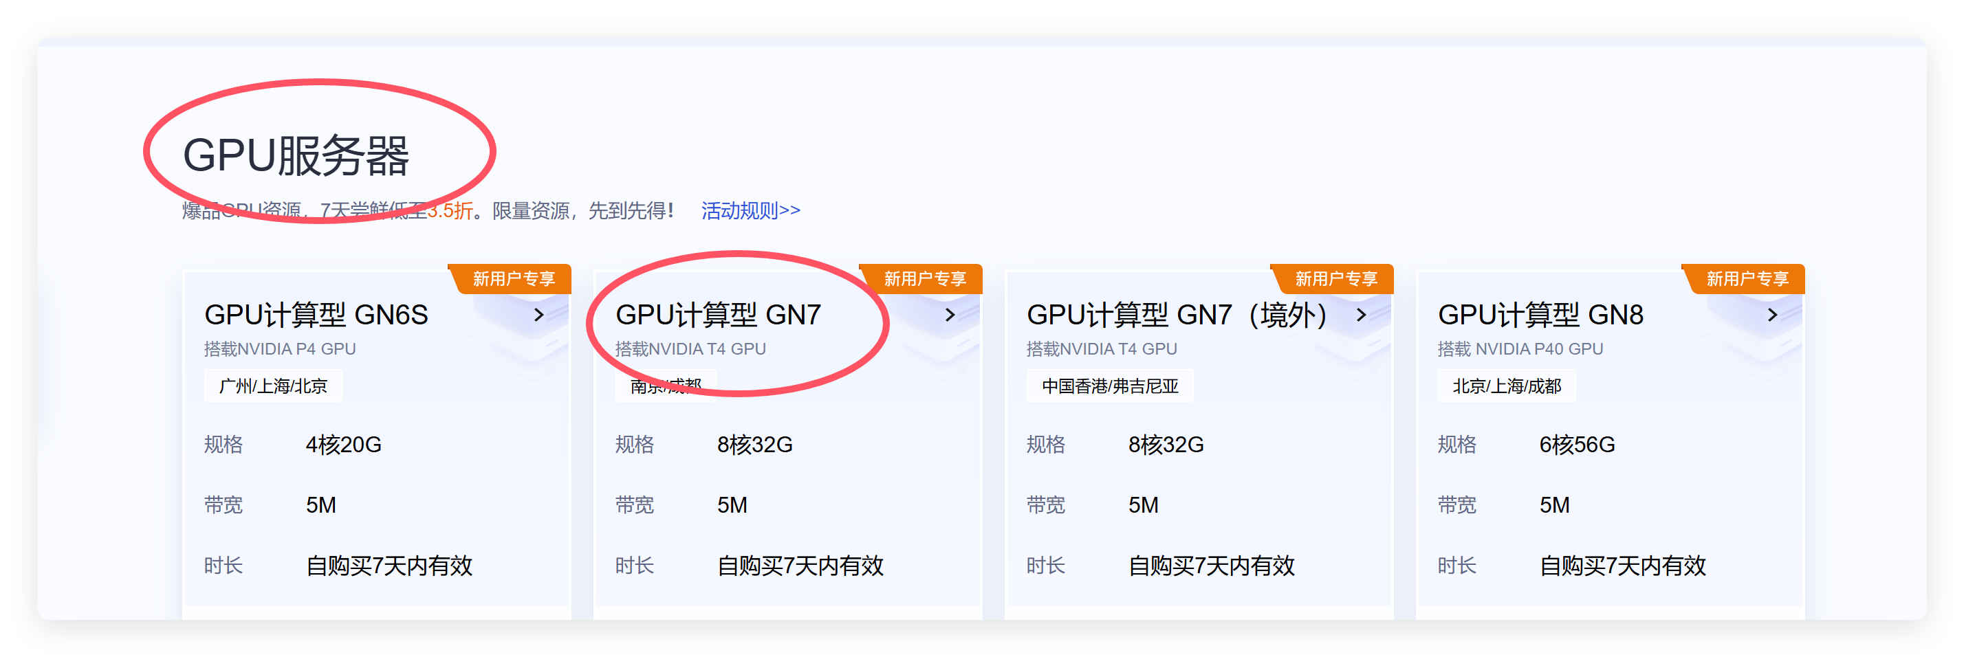Select the GPU计算型 GN8 title
Screen dimensions: 1964x657
coord(1541,315)
